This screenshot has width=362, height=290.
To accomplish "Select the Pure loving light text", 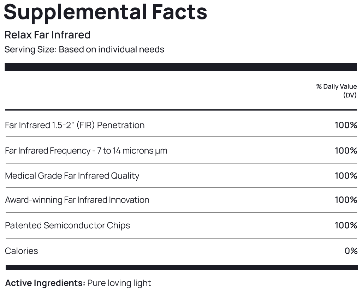I will click(x=119, y=283).
